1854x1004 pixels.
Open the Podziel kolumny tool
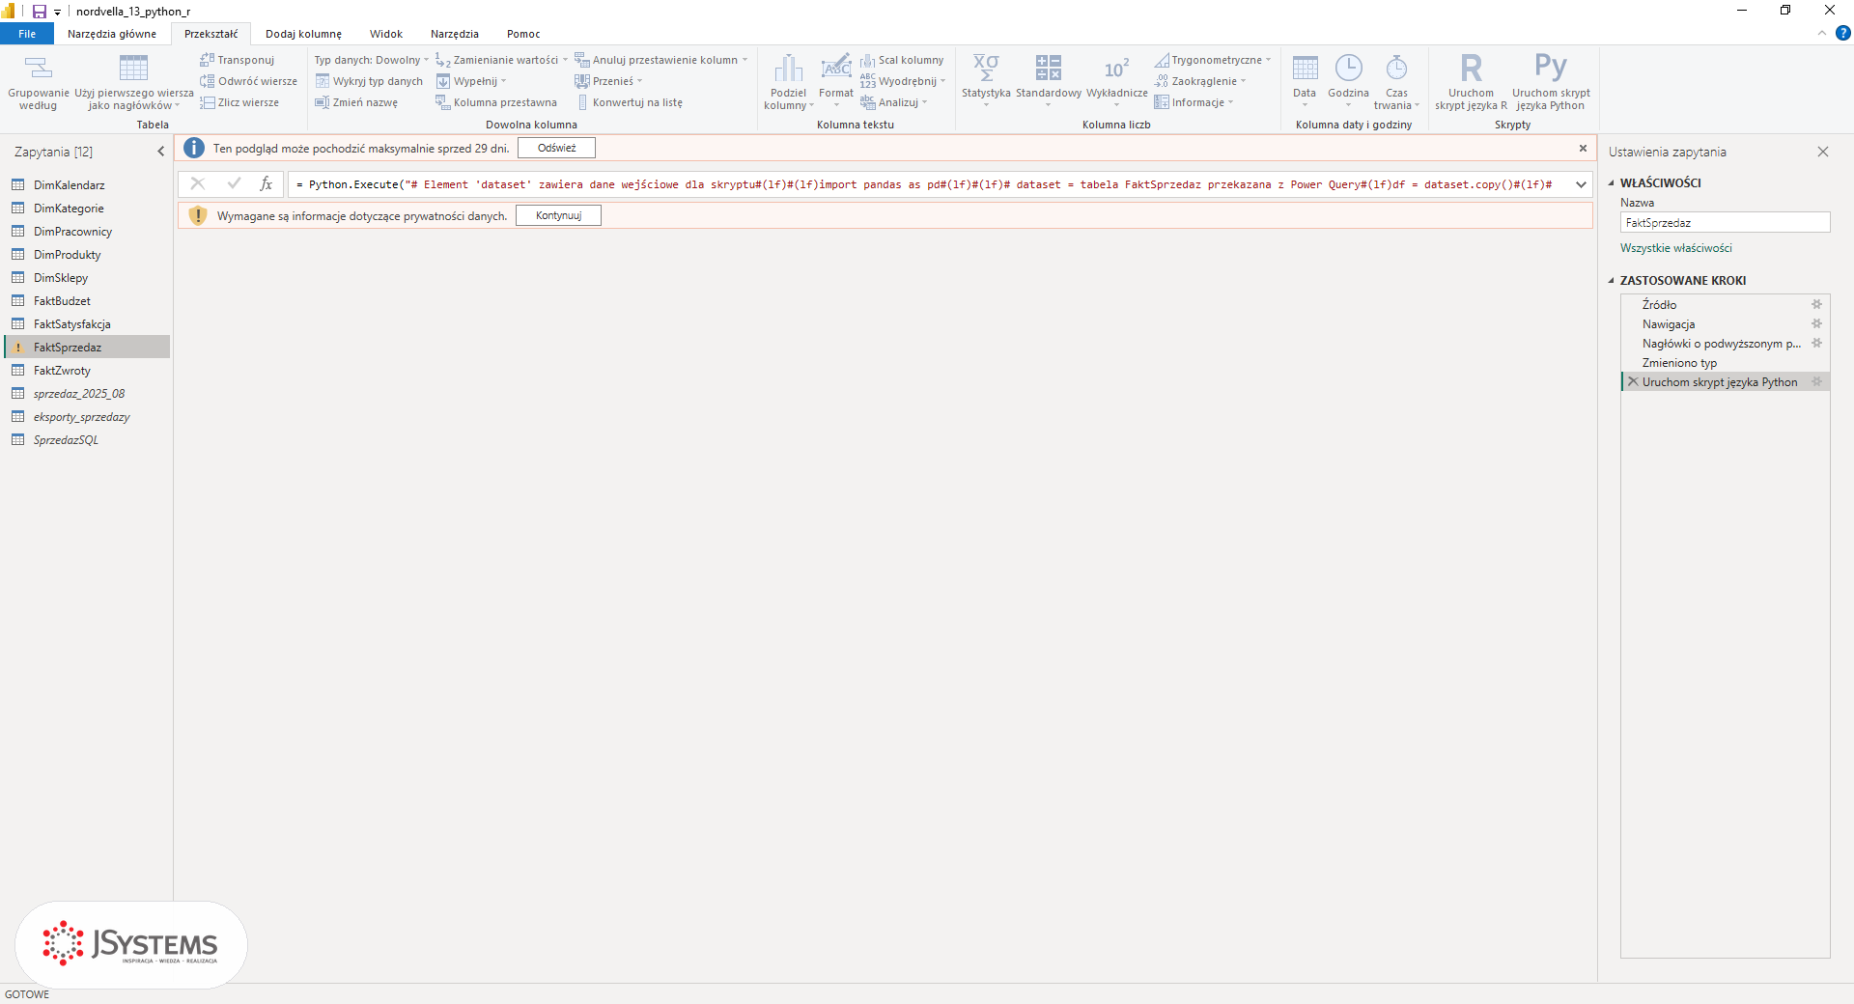click(x=788, y=81)
